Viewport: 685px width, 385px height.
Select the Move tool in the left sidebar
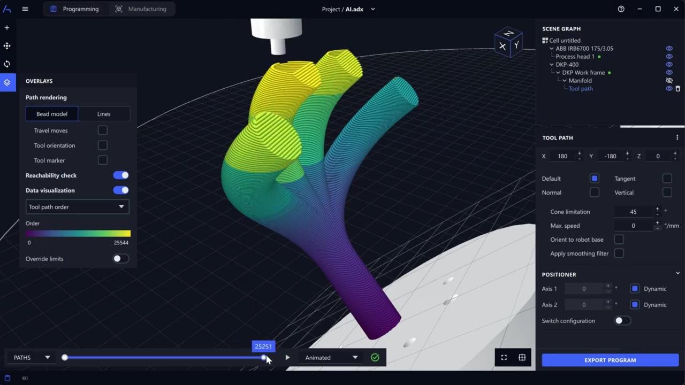click(7, 45)
